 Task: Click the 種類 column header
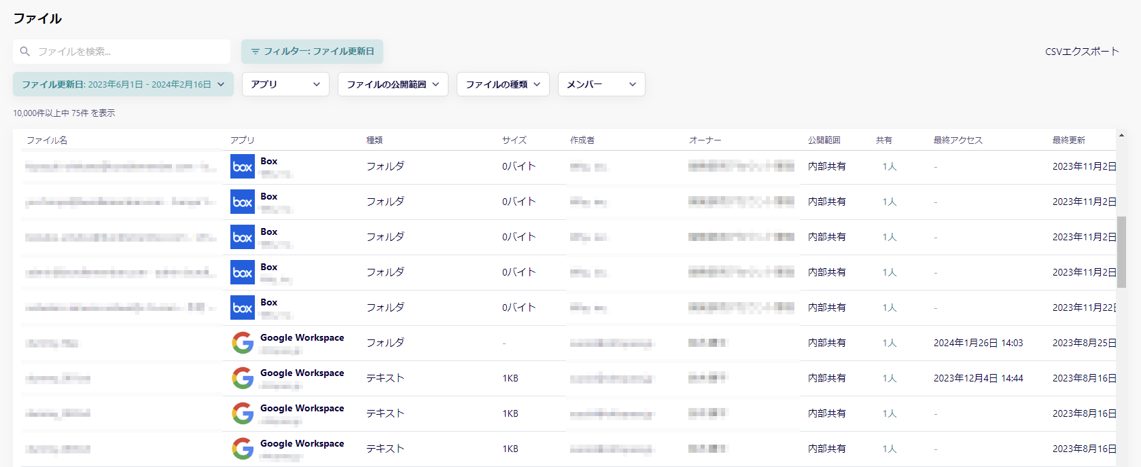374,140
